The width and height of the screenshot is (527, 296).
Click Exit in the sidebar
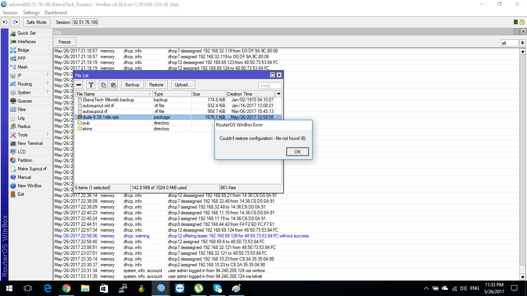21,194
